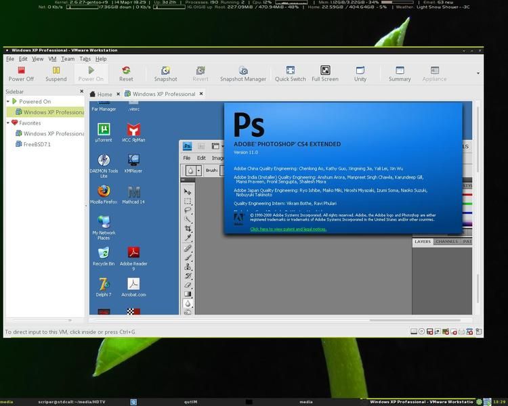Launch Bridge from the Photoshop application bar

coord(201,146)
